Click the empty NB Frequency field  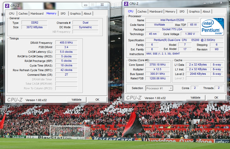86,32
